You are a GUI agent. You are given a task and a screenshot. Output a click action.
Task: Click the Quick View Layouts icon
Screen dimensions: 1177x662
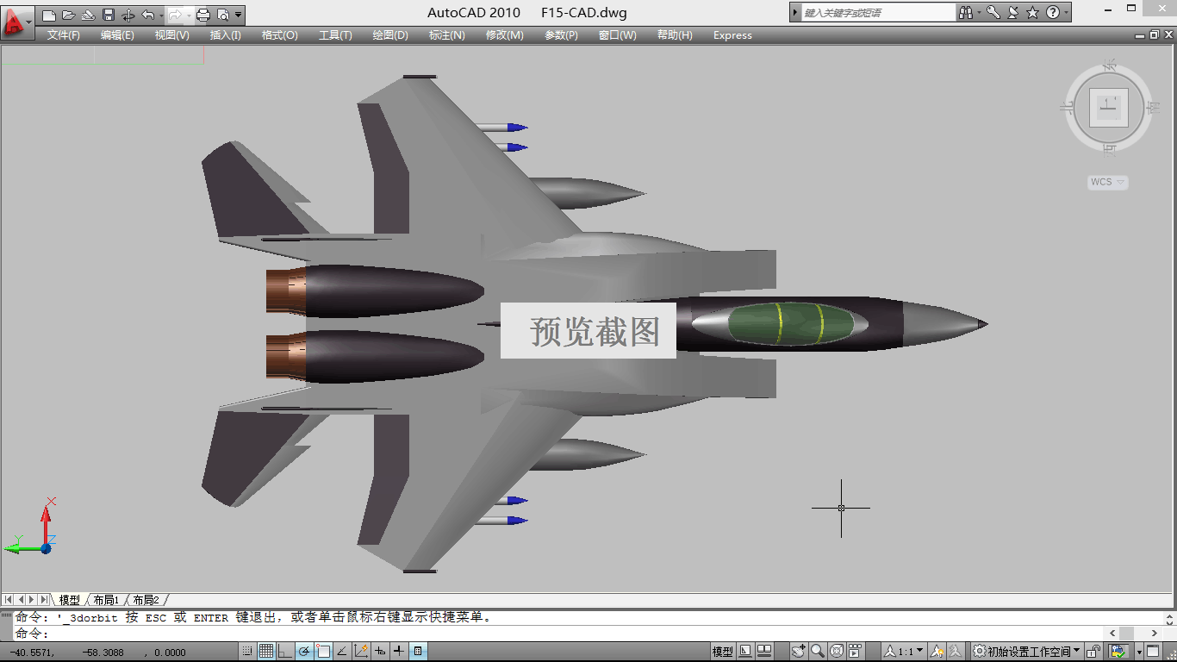click(745, 652)
